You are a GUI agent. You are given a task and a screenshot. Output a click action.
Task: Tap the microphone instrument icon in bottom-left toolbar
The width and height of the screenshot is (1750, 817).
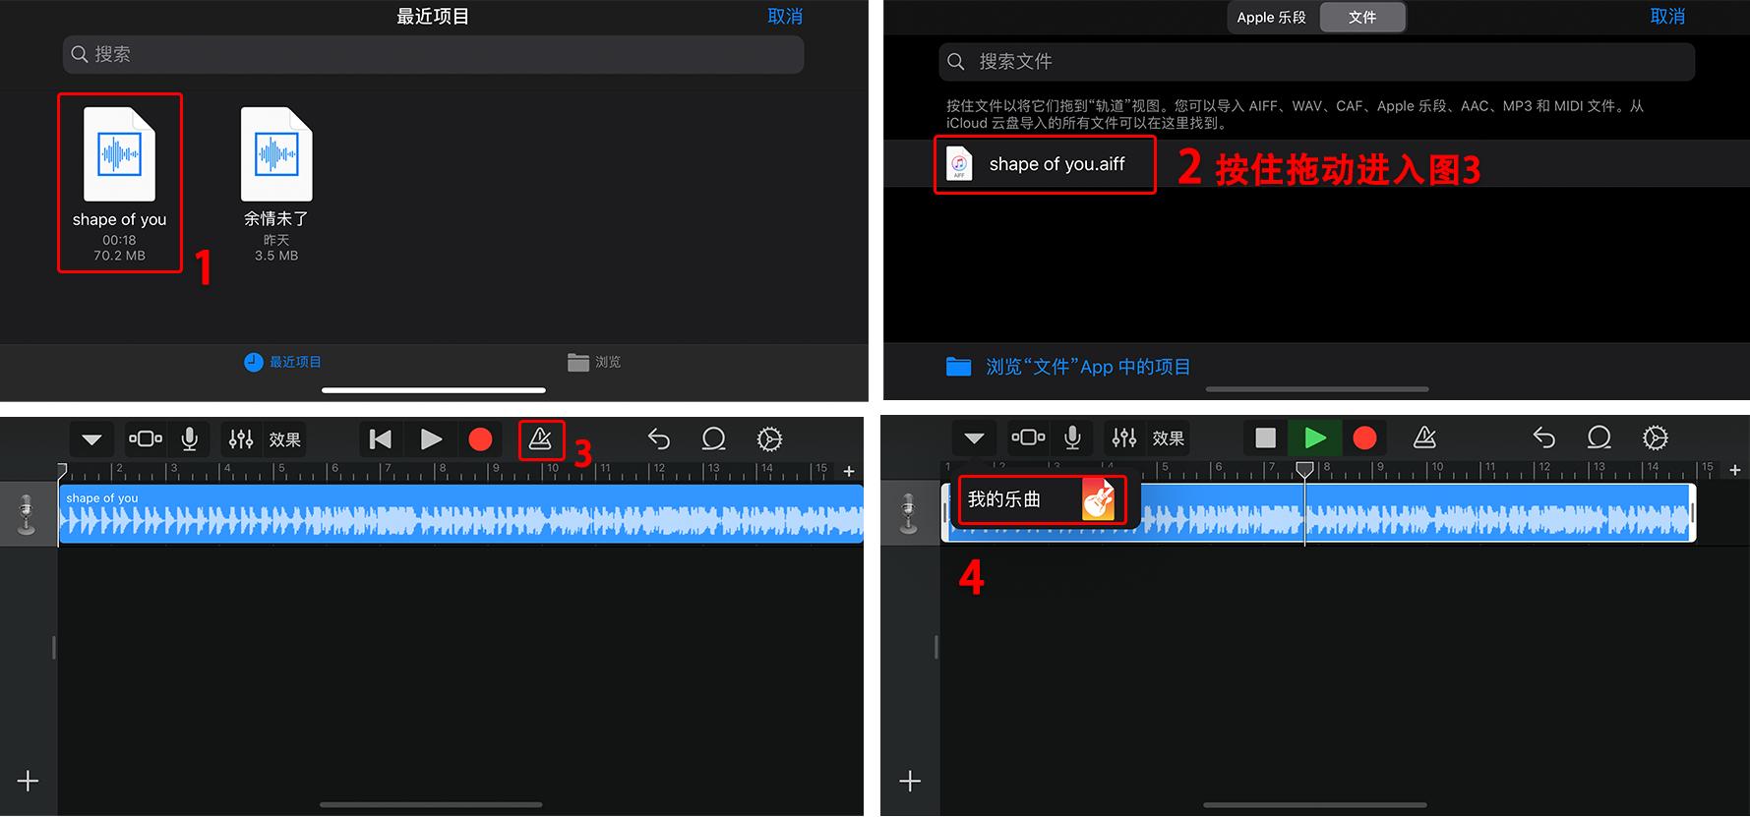(189, 439)
